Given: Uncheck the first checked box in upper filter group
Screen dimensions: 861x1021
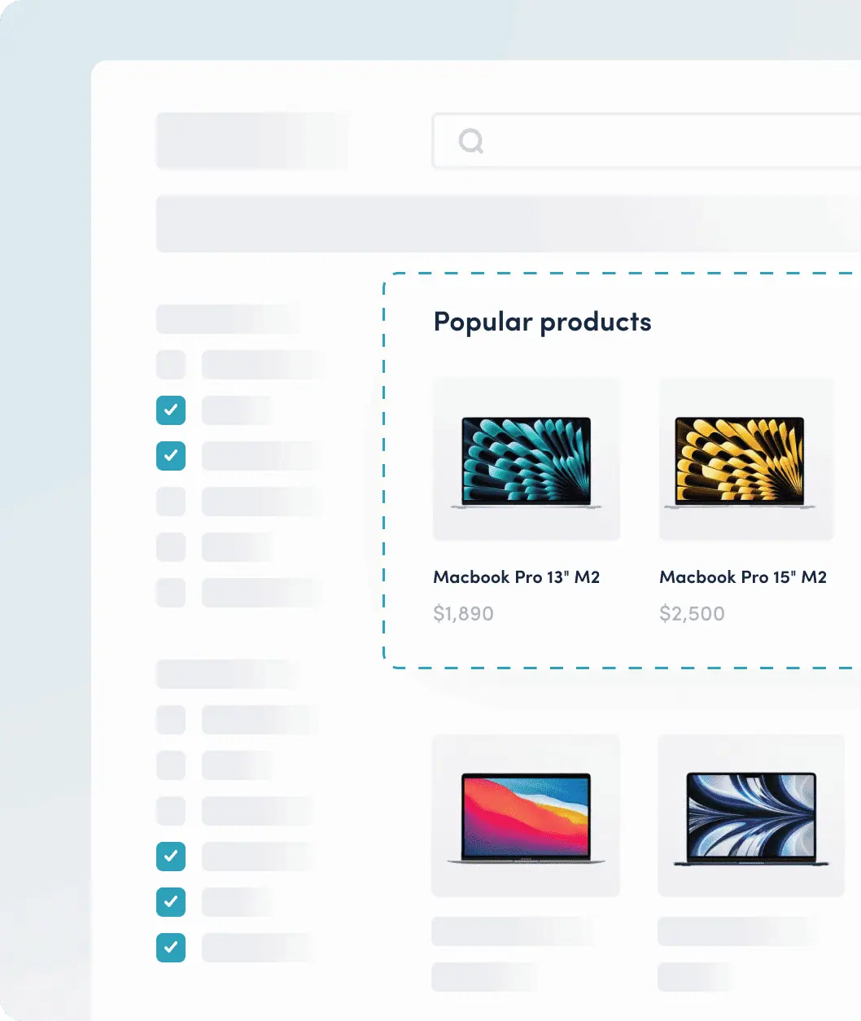Looking at the screenshot, I should [x=171, y=410].
